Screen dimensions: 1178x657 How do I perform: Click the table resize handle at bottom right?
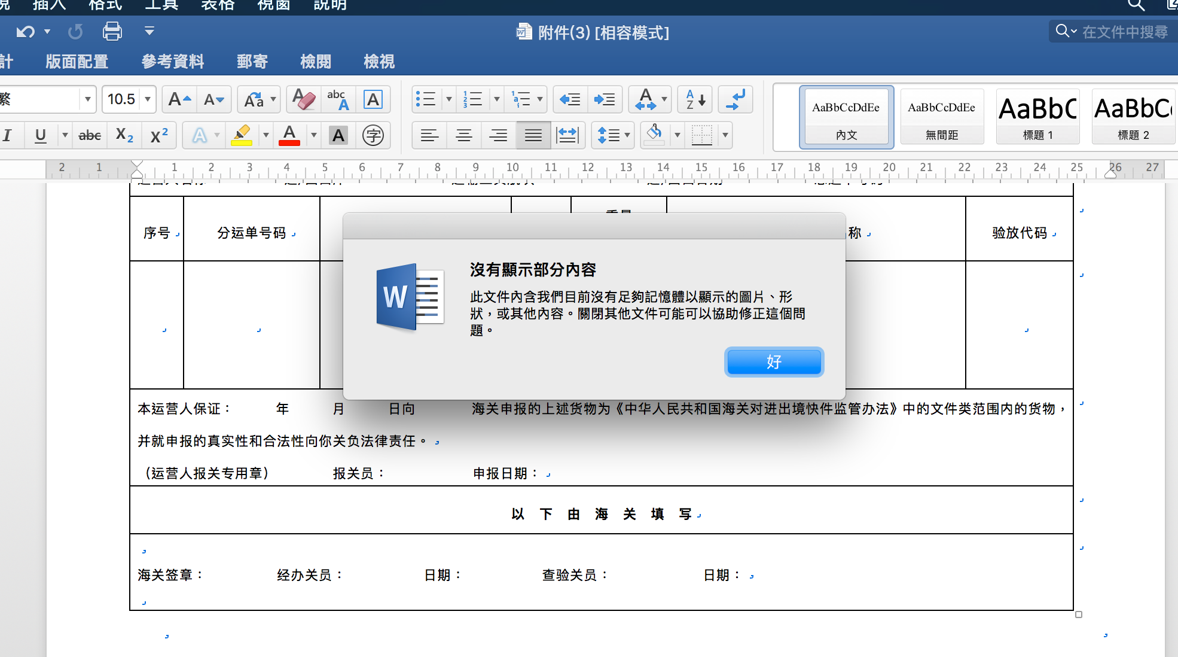pos(1079,615)
